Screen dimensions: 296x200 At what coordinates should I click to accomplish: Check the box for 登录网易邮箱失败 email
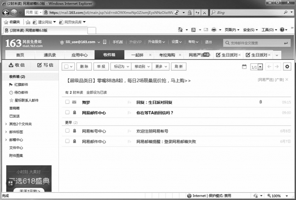pos(67,141)
